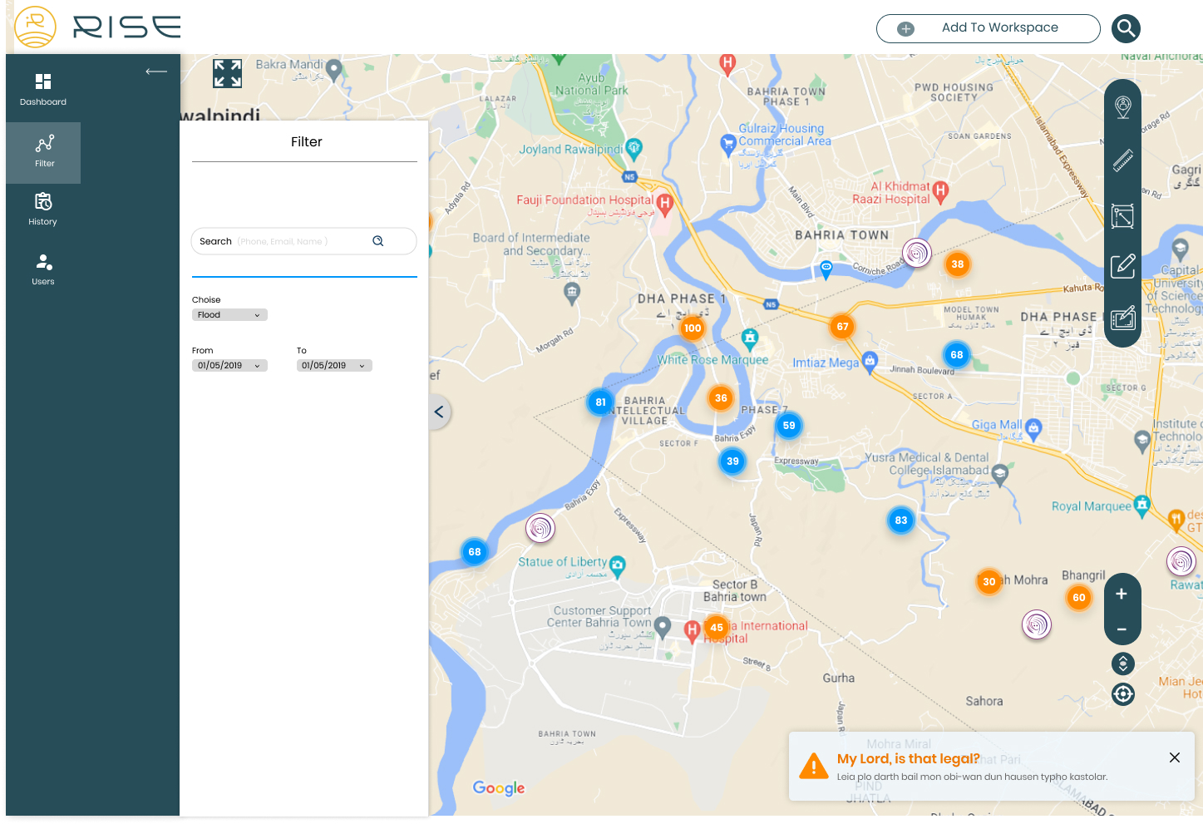
Task: Focus the Search phone, email, name field
Action: pos(303,241)
